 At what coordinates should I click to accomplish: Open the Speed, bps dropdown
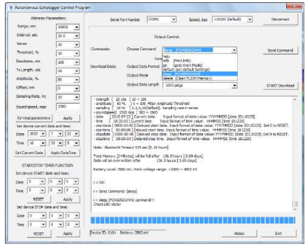(250, 20)
